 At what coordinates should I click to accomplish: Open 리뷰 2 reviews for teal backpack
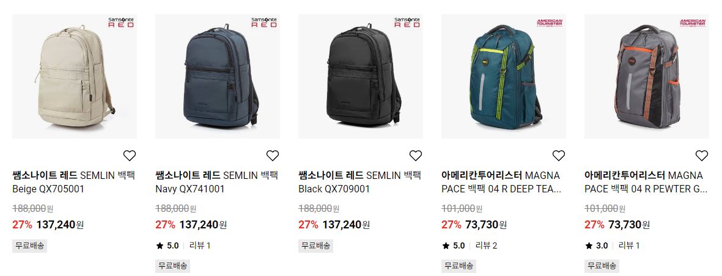click(486, 245)
